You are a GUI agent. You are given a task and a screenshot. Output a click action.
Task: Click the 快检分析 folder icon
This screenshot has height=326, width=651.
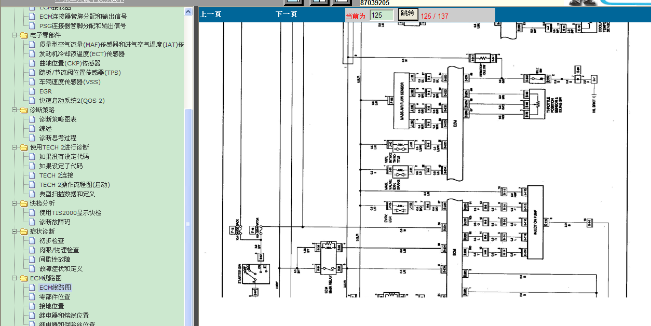(23, 203)
